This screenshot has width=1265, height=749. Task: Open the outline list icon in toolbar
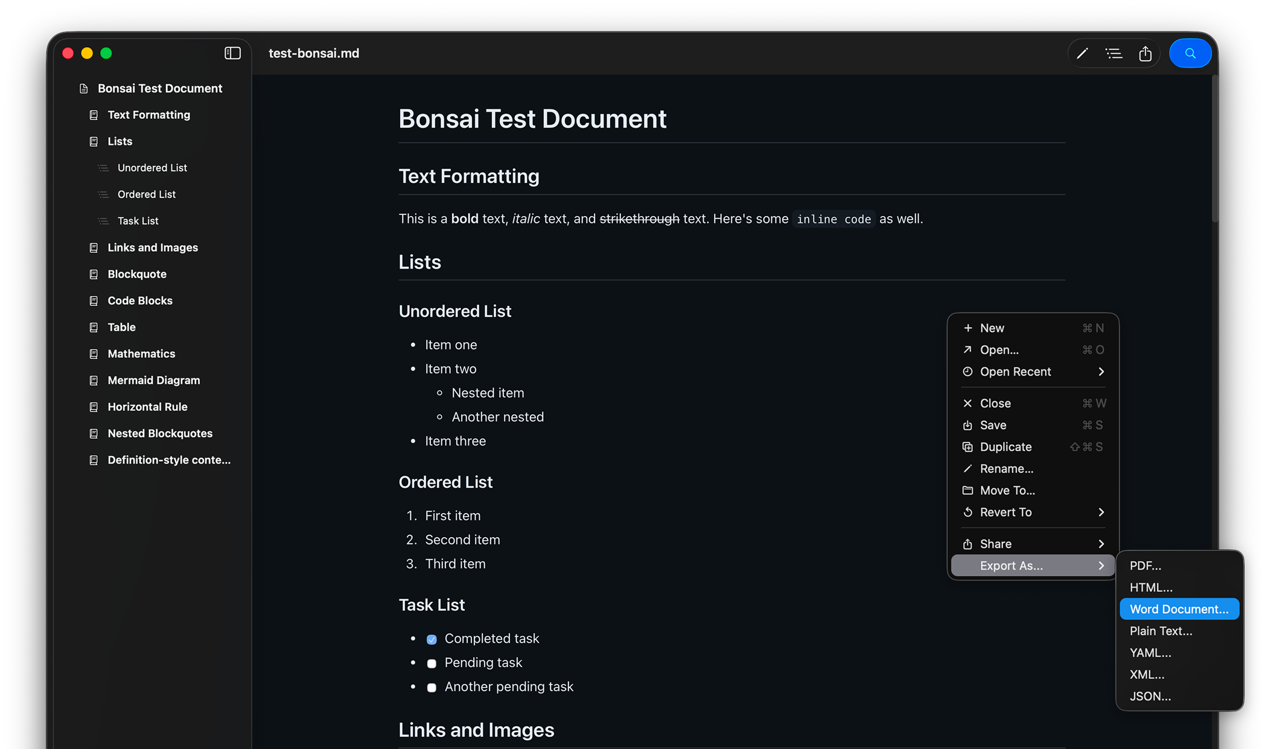click(x=1114, y=53)
